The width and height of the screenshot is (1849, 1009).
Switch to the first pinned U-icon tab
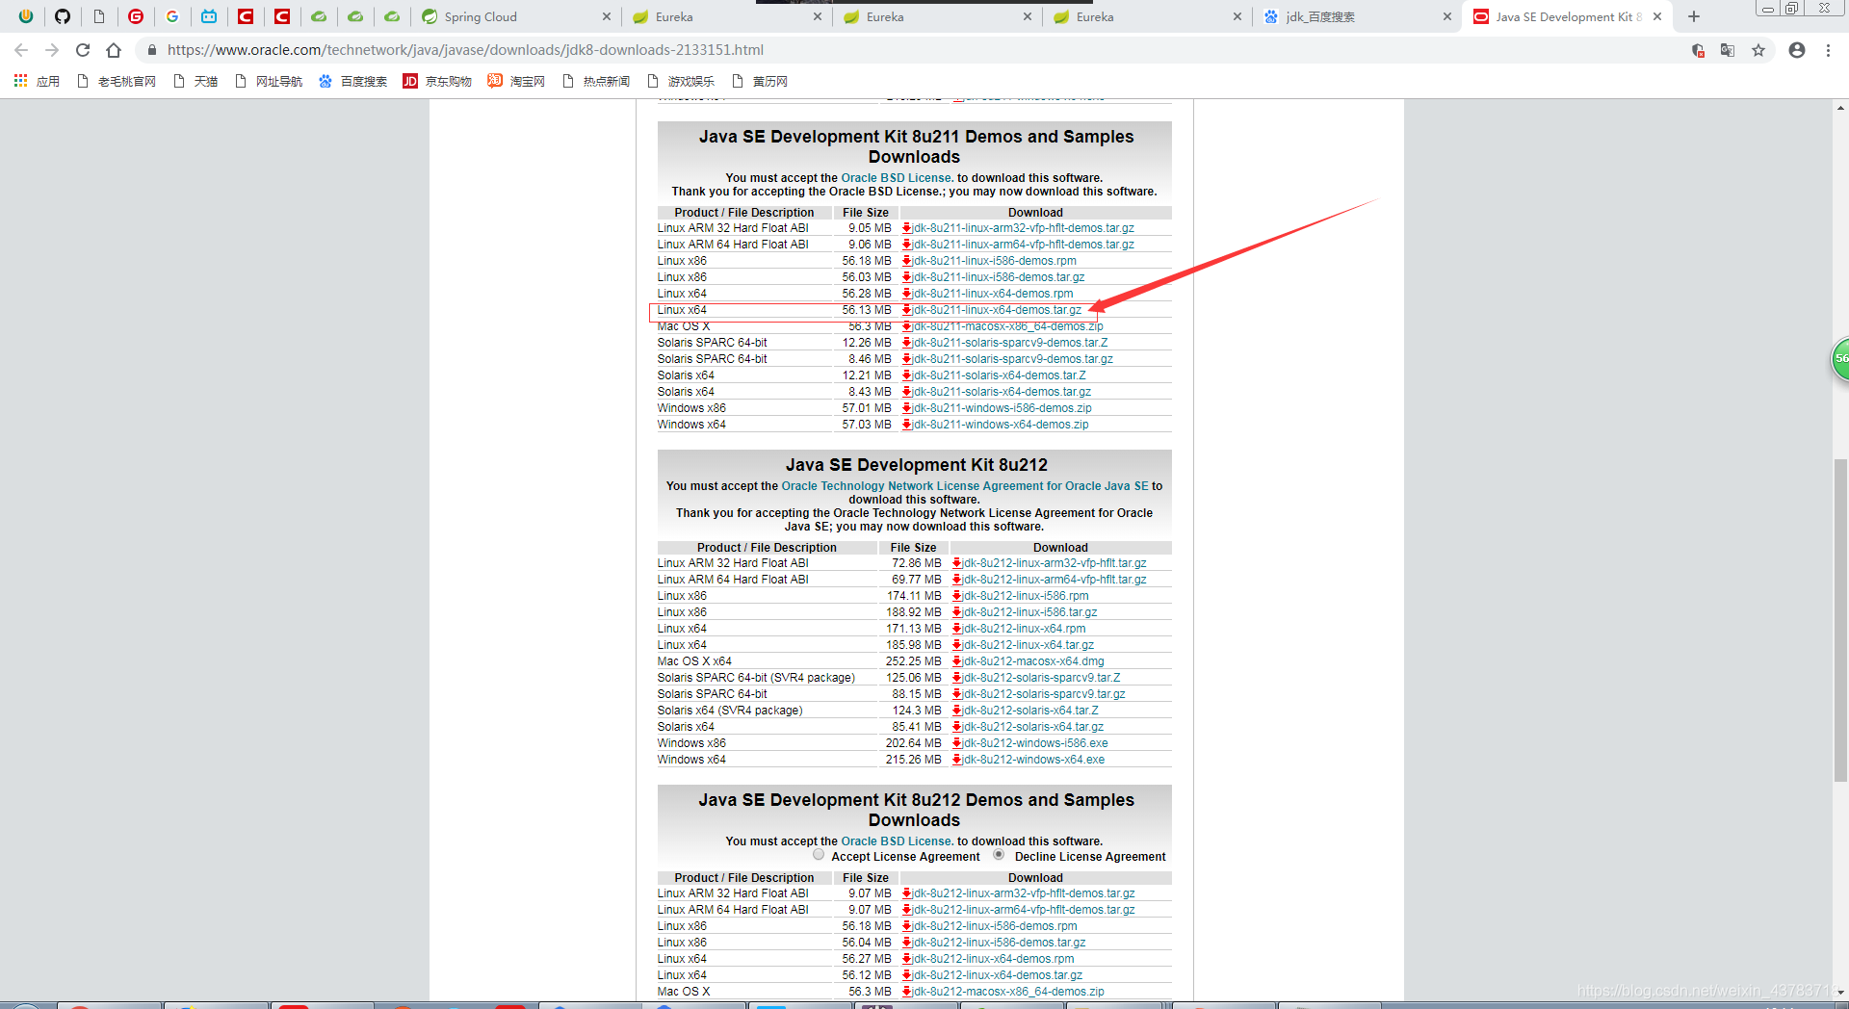(x=26, y=16)
